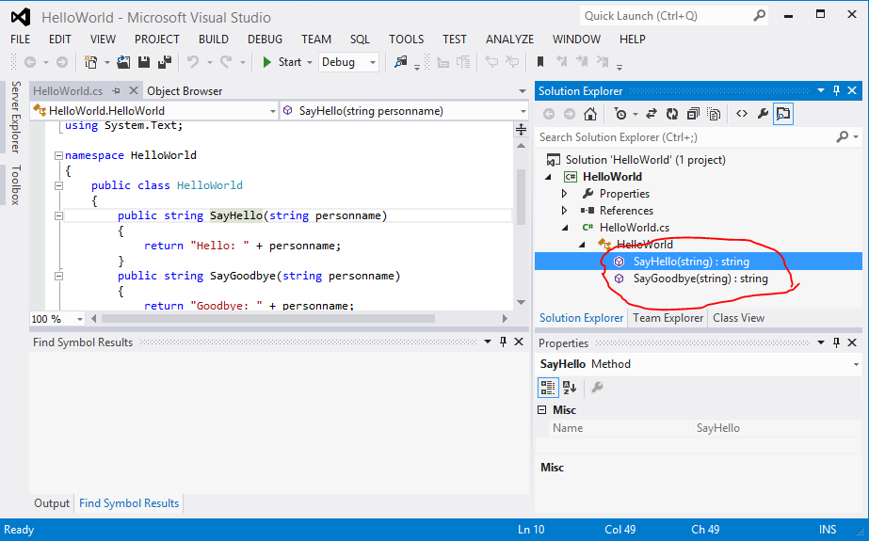869x541 pixels.
Task: Click the Open File toolbar icon
Action: [123, 62]
